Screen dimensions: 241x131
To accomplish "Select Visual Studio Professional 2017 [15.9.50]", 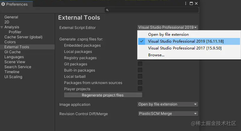I will (x=189, y=48).
